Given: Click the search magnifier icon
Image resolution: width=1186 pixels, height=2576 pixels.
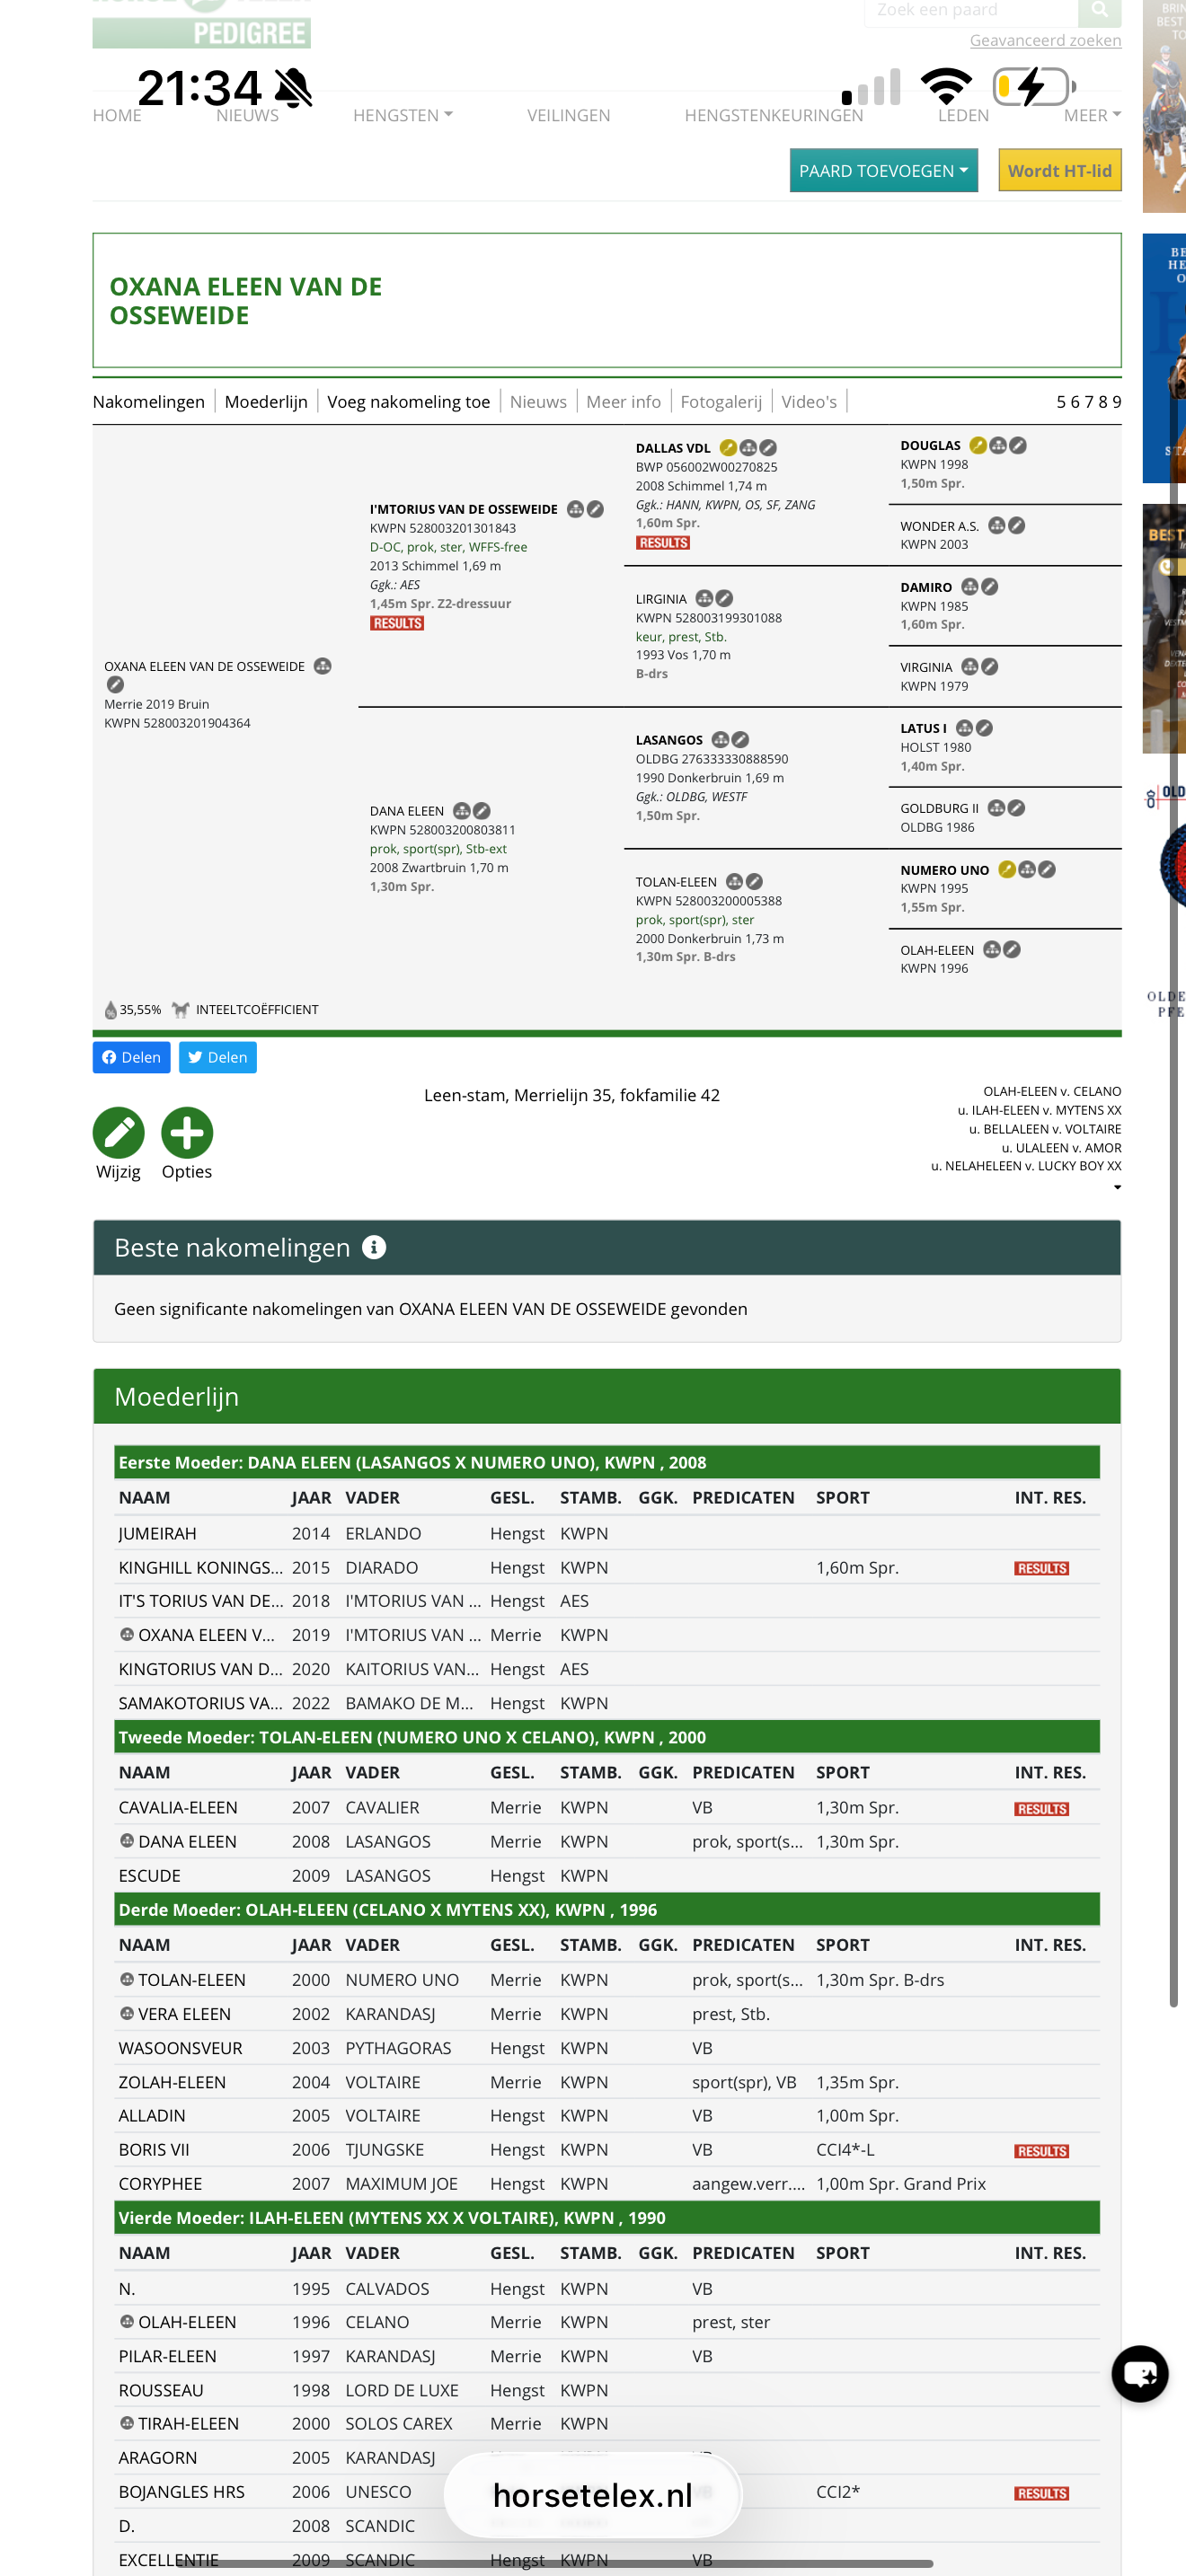Looking at the screenshot, I should coord(1099,11).
